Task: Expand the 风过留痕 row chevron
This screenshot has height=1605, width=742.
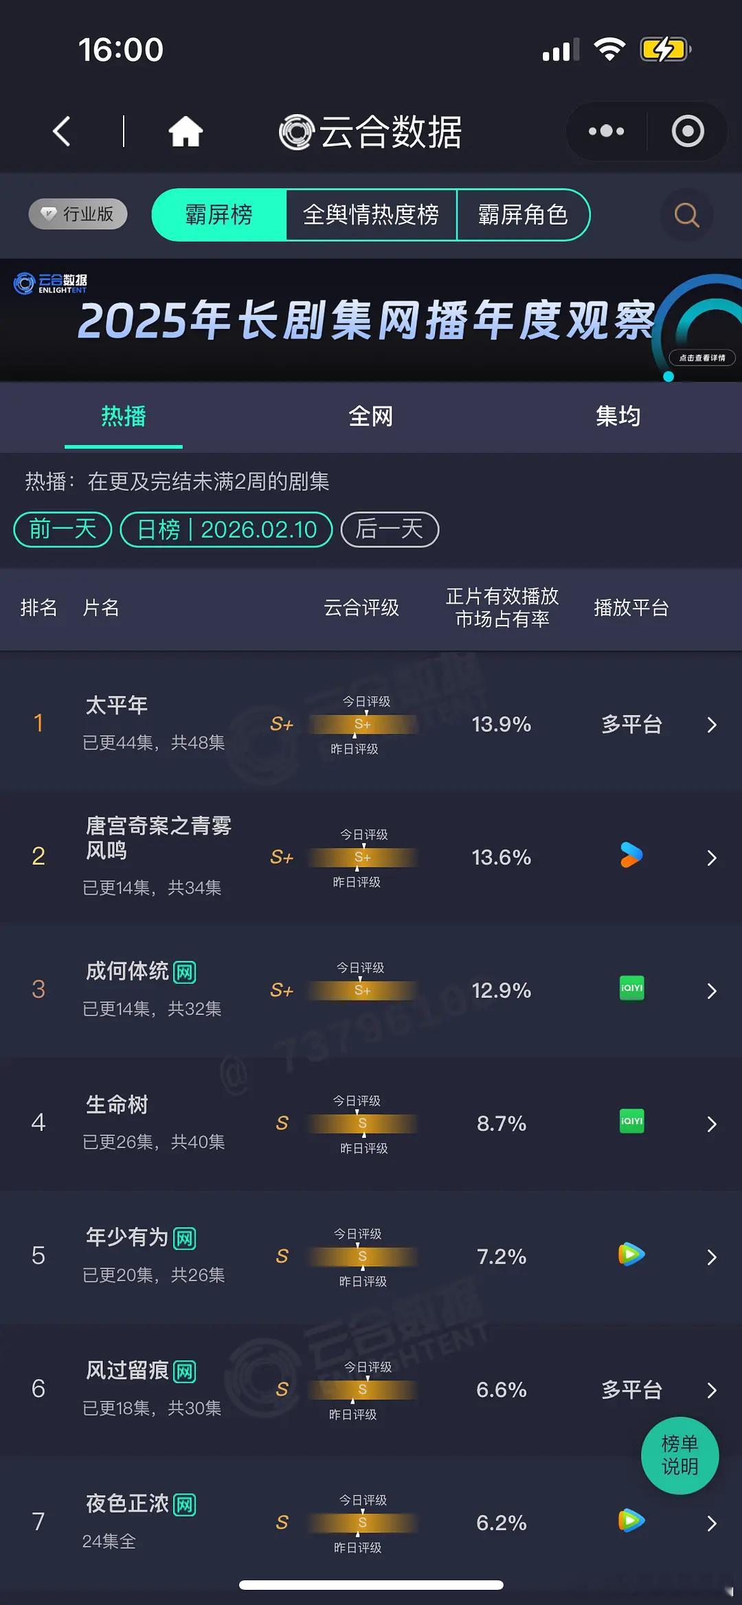Action: 712,1389
